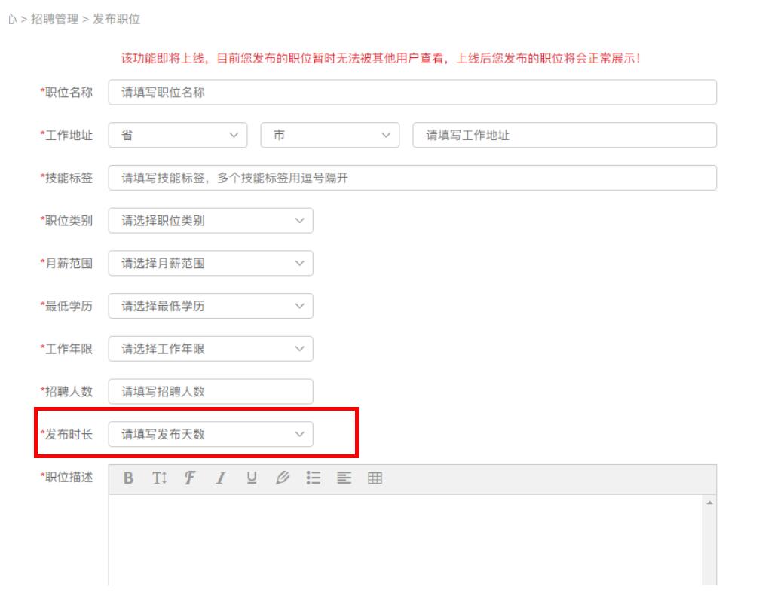This screenshot has width=759, height=596.
Task: Open the 最低学历 dropdown
Action: (210, 306)
